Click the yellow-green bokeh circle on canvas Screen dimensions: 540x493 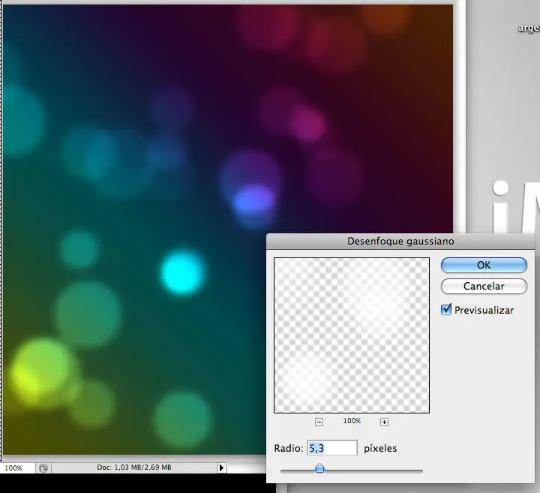tap(37, 370)
